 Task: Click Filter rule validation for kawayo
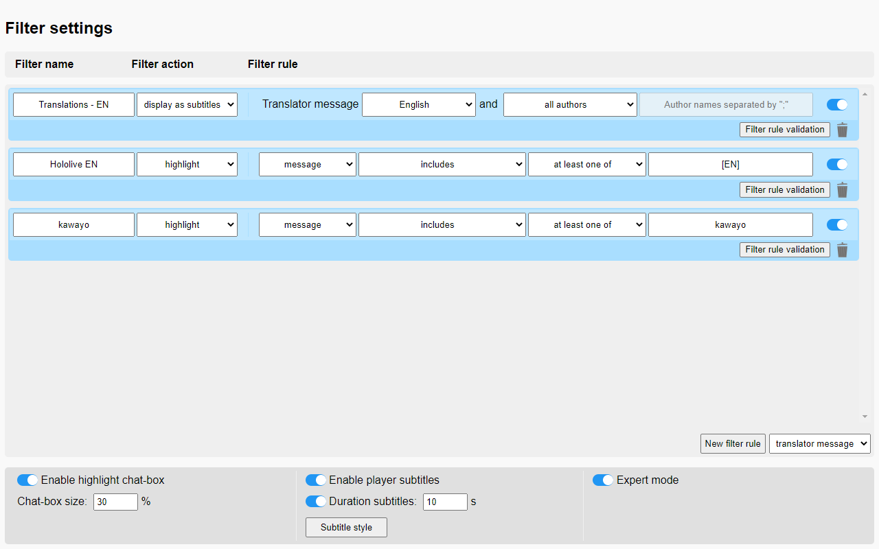pos(784,250)
